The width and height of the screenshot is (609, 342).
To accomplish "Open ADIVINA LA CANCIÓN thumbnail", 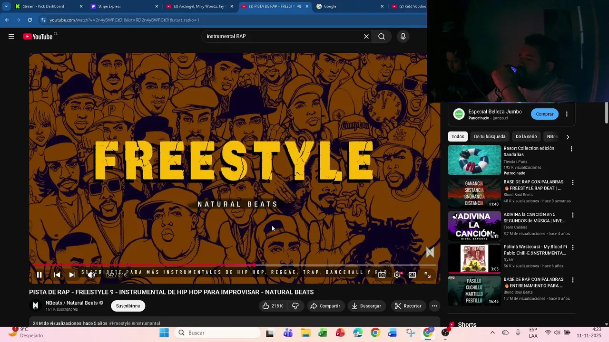I will 474,226.
